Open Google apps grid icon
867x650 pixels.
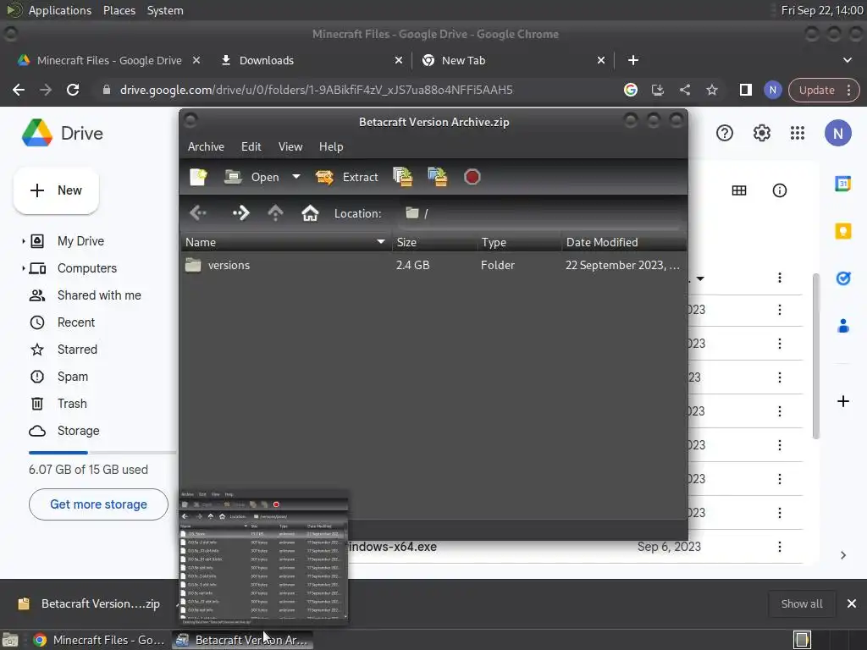[798, 133]
